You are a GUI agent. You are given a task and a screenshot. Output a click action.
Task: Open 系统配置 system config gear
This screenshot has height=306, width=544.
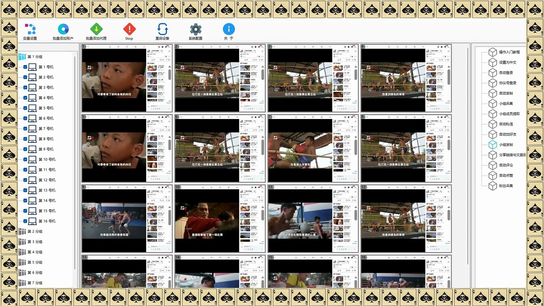point(195,29)
